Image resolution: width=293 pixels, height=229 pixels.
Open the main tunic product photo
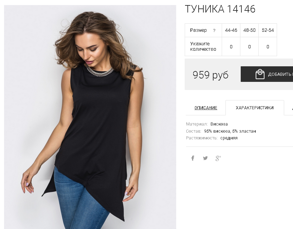[90, 117]
